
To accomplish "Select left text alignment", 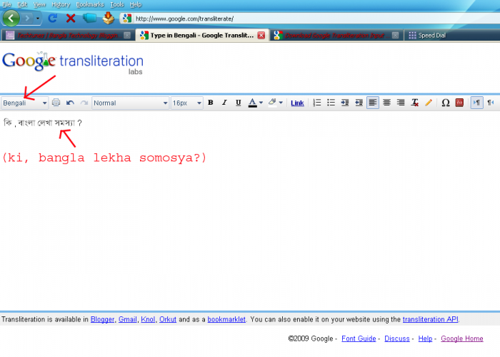I will (373, 103).
